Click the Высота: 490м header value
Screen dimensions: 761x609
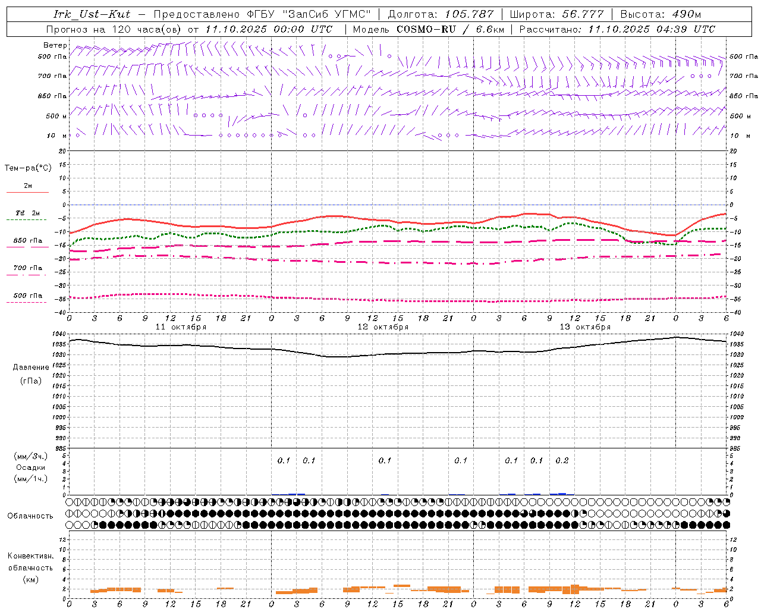tap(661, 14)
